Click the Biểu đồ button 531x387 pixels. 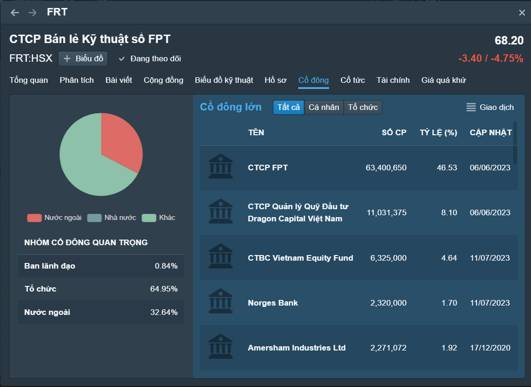coord(83,59)
